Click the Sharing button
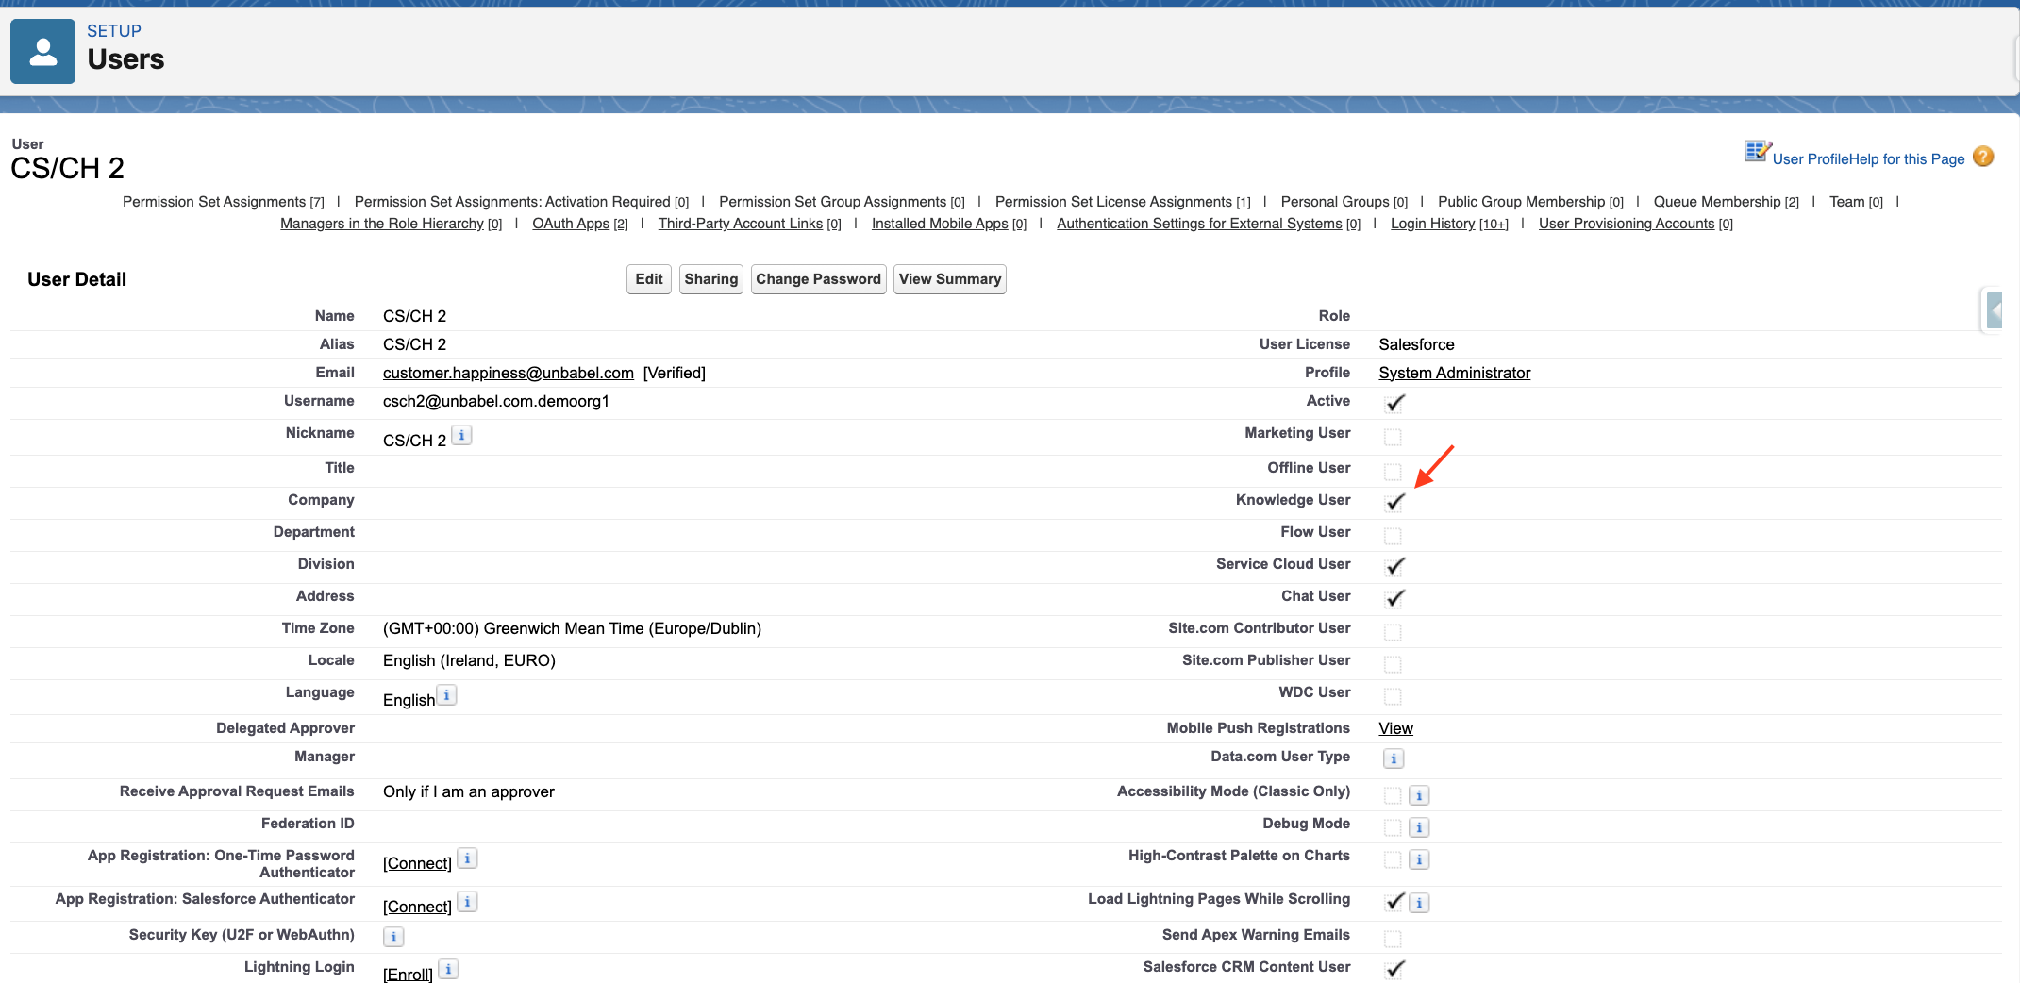This screenshot has width=2020, height=983. (711, 279)
